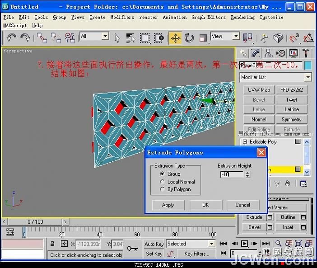The height and width of the screenshot is (268, 317).
Task: Click OK in Extrude Polygons dialog
Action: click(x=206, y=205)
